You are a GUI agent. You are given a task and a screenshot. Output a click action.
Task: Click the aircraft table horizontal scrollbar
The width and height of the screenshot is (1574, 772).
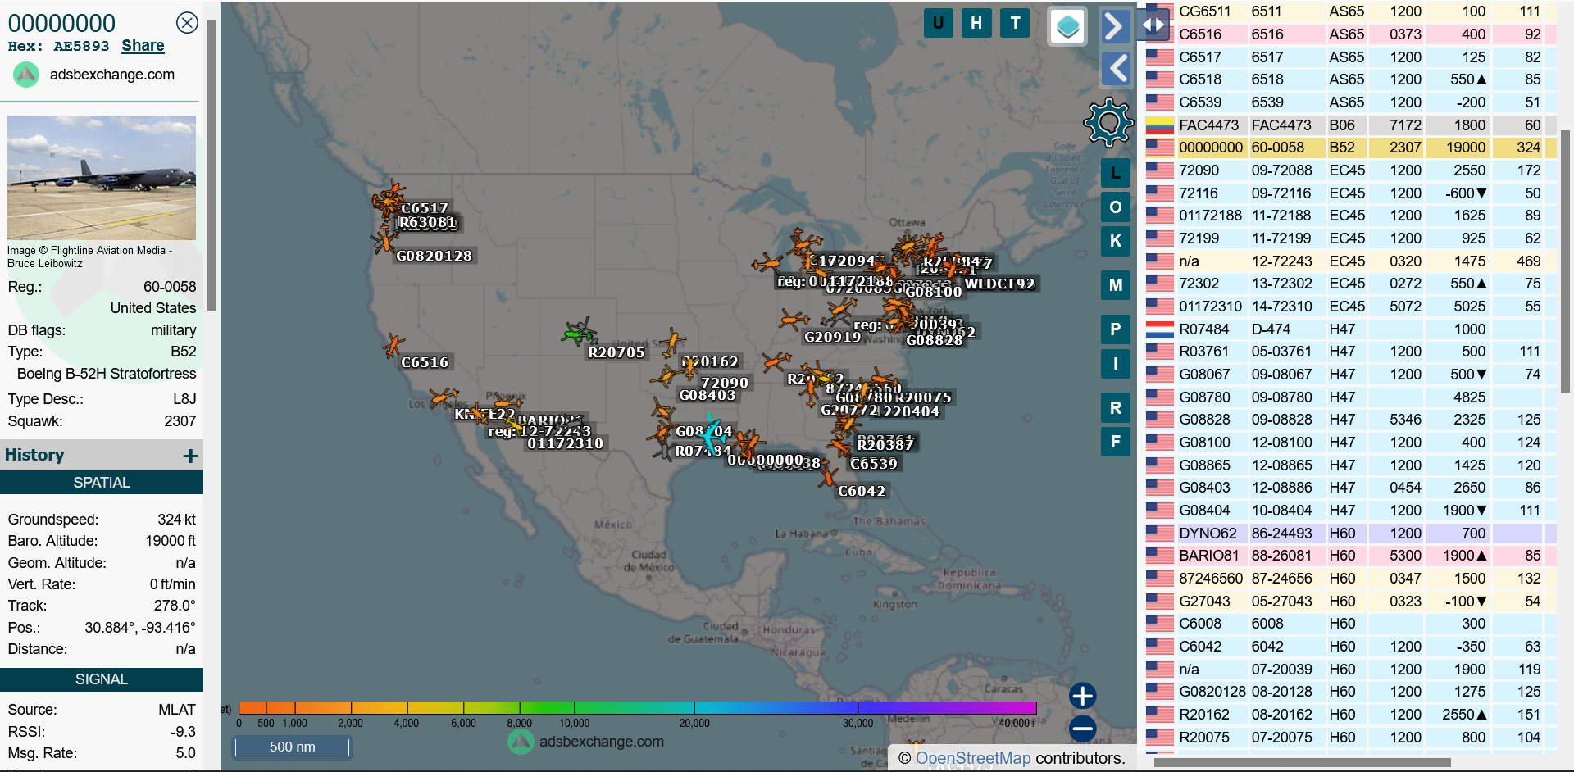tap(1302, 762)
